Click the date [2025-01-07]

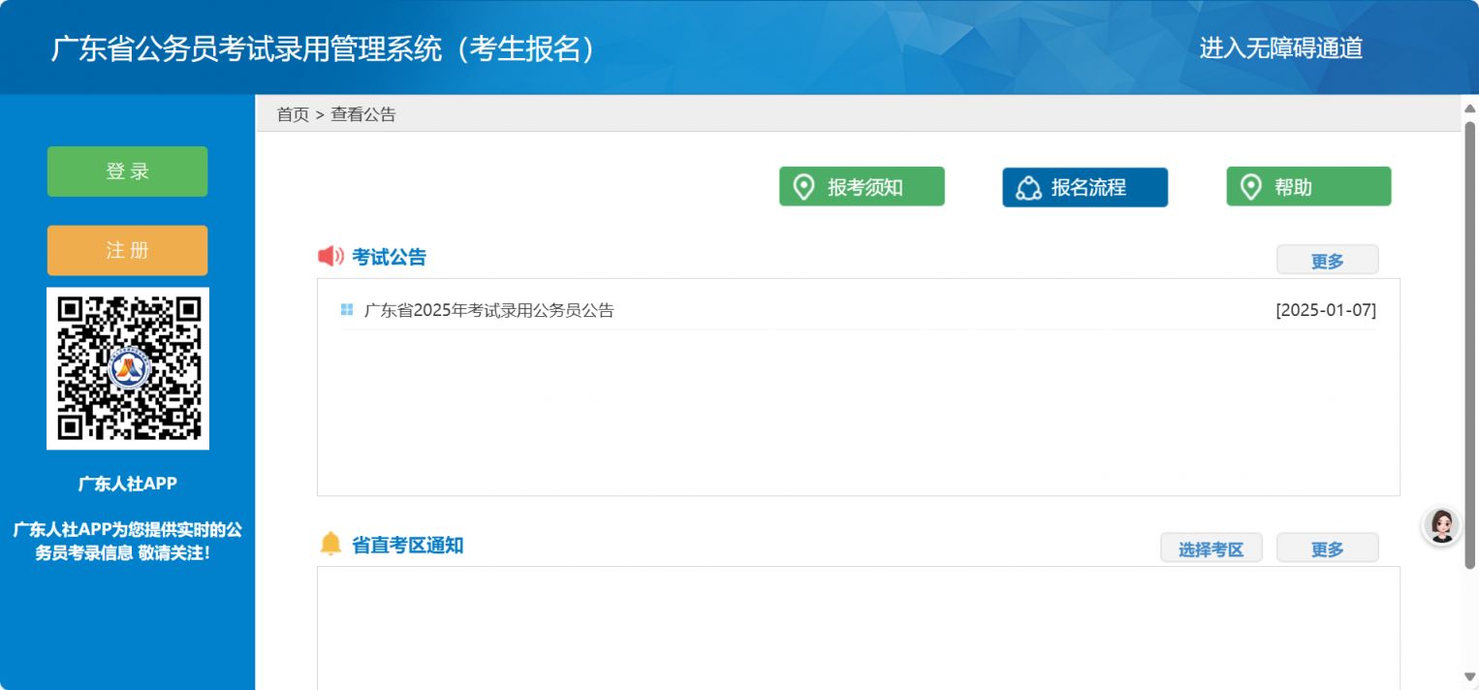[1326, 311]
